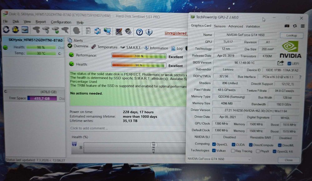Viewport: 312px width, 181px height.
Task: Toggle the OpenCL checkbox
Action: (x=214, y=144)
